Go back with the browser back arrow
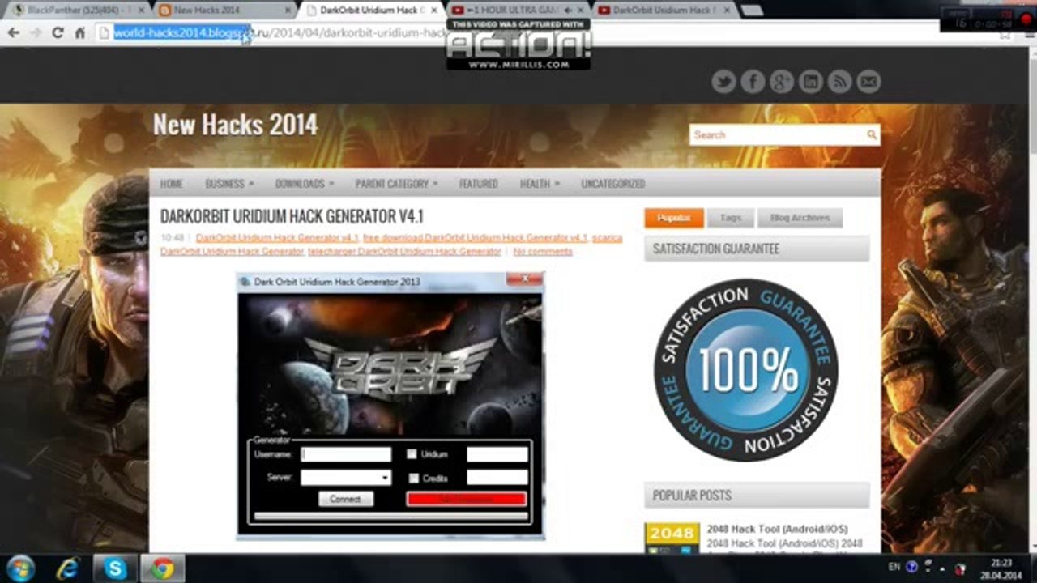This screenshot has height=583, width=1037. pyautogui.click(x=14, y=33)
